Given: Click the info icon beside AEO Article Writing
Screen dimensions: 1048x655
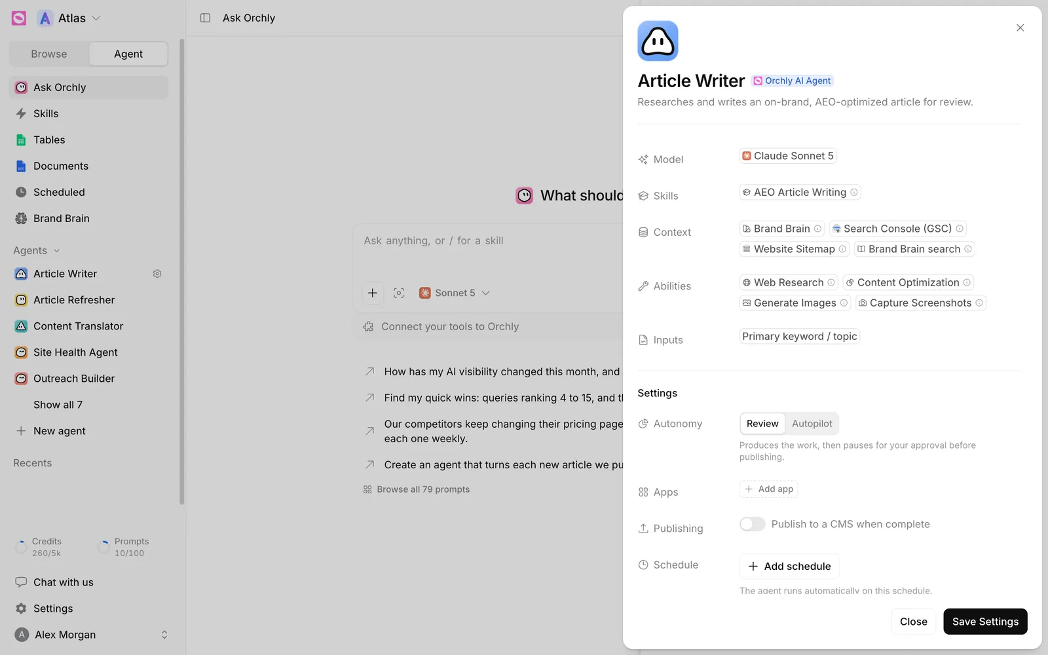Looking at the screenshot, I should (854, 193).
